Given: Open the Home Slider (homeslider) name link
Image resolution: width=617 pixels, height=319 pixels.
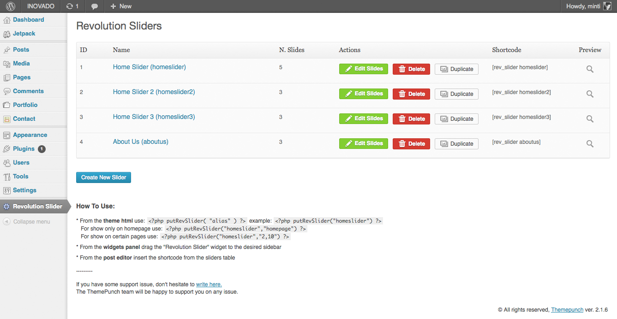Looking at the screenshot, I should (x=149, y=67).
